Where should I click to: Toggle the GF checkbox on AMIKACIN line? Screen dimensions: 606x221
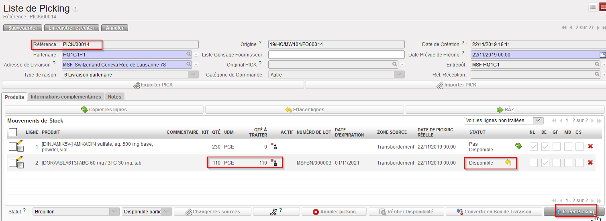(x=556, y=147)
